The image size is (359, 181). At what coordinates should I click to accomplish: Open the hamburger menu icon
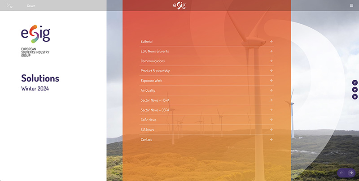coord(351,5)
